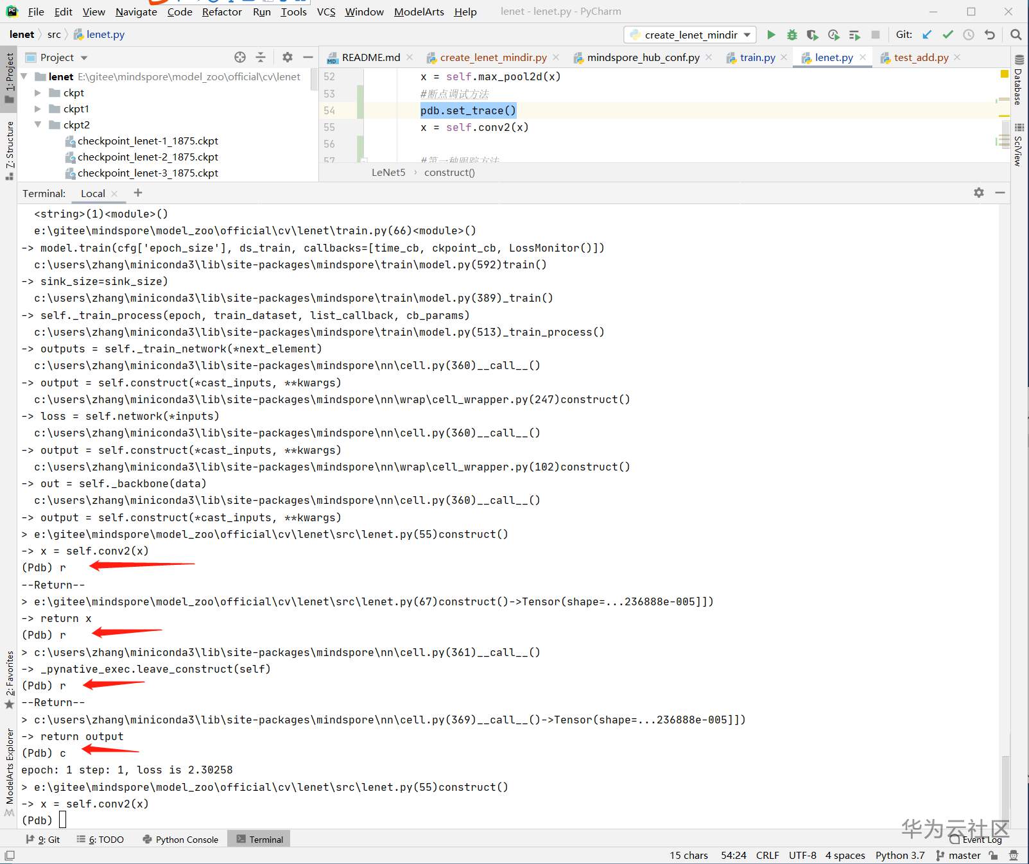The width and height of the screenshot is (1029, 864).
Task: Click construct() in editor breadcrumb
Action: coord(449,172)
